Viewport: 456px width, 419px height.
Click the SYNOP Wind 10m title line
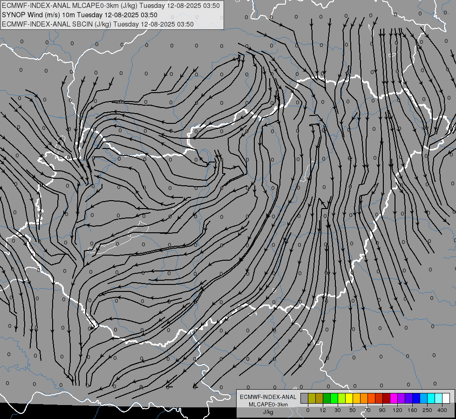click(79, 15)
